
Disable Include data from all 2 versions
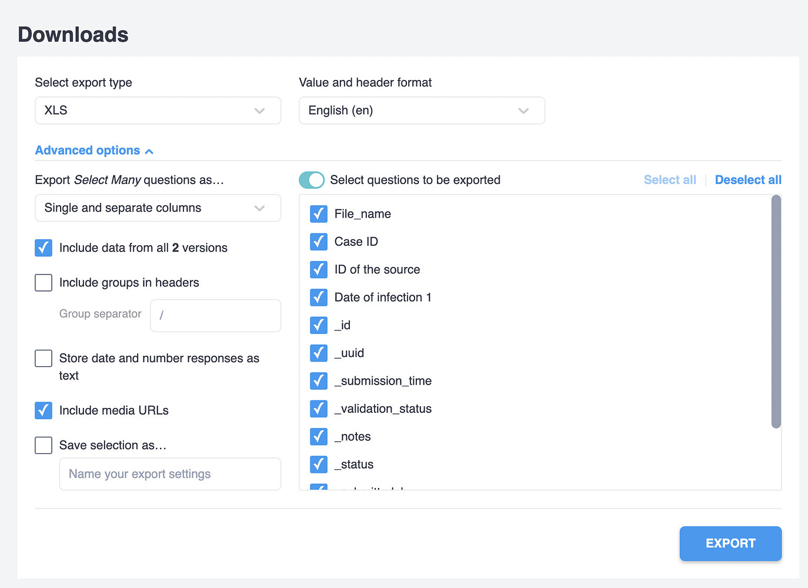pyautogui.click(x=44, y=248)
